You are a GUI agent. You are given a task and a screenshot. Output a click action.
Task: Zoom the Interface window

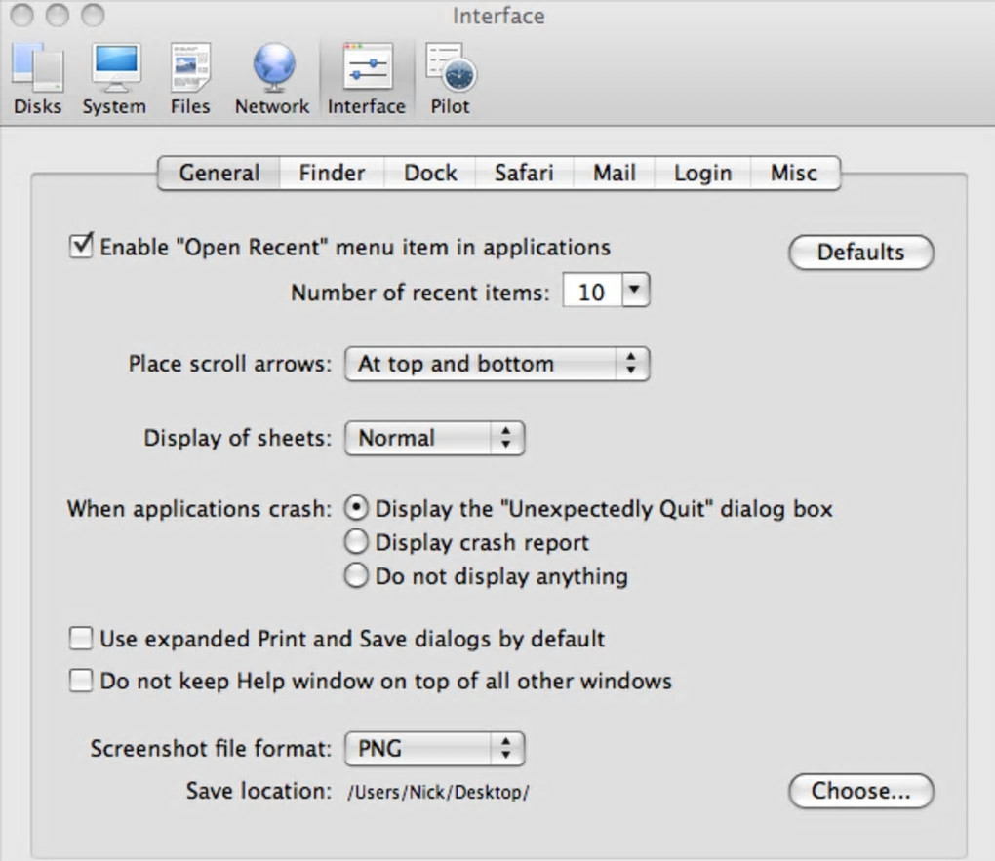tap(93, 16)
